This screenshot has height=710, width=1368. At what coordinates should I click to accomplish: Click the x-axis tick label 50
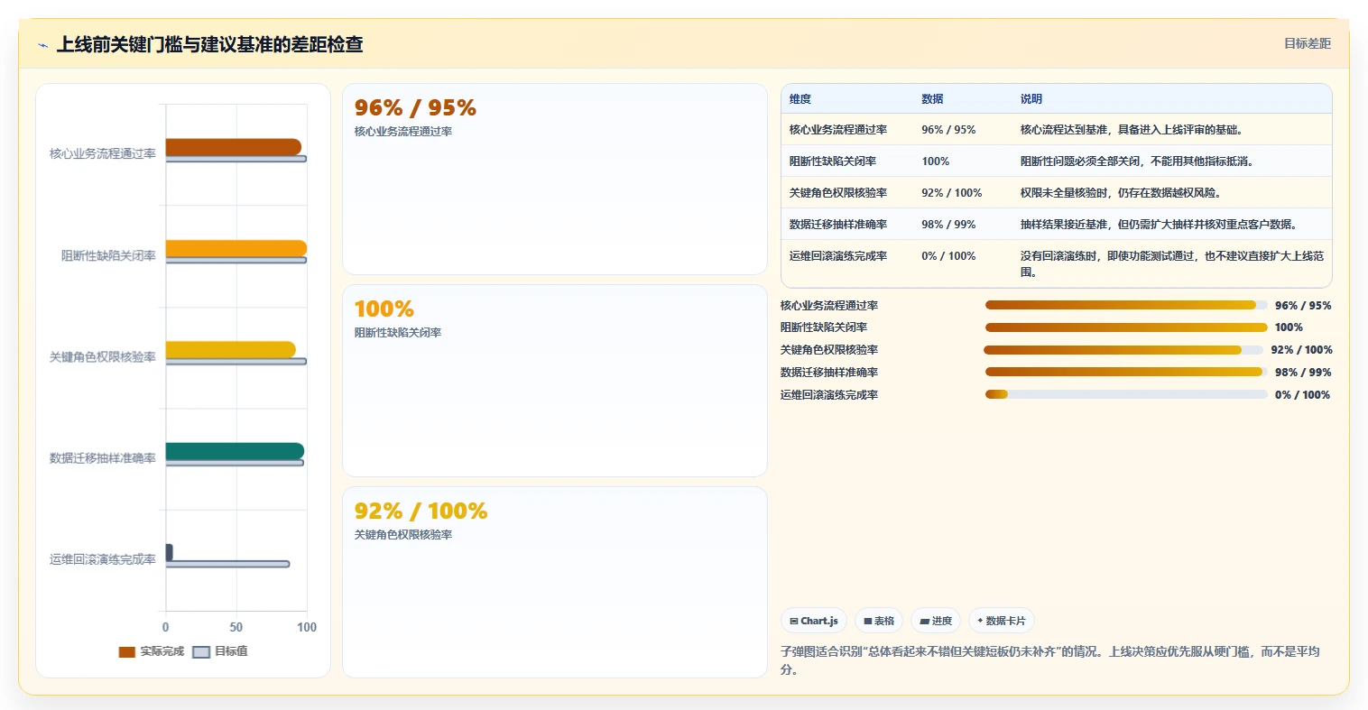pos(236,627)
